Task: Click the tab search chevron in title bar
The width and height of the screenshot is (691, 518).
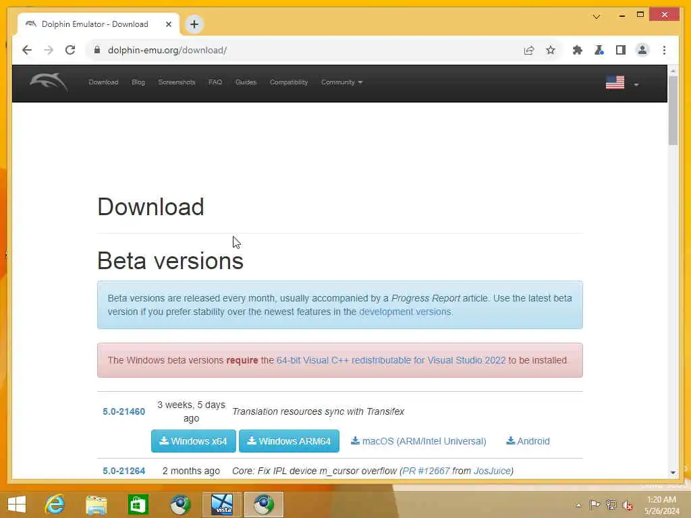Action: [x=597, y=17]
